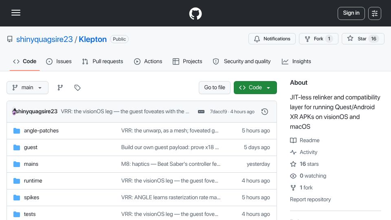Open the tests row commit message
This screenshot has width=391, height=220.
[169, 214]
